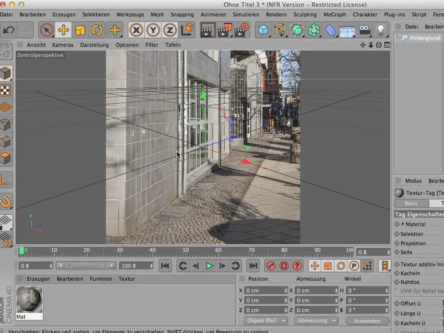Switch to points mode

coord(6,124)
